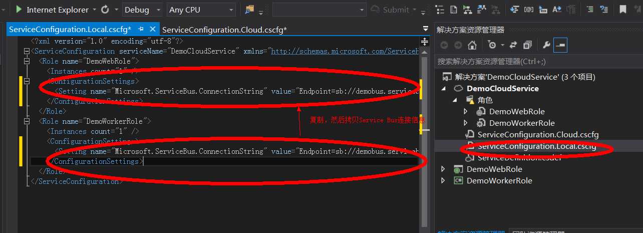This screenshot has width=643, height=233.
Task: Open Properties via the wrench icon
Action: (x=546, y=45)
